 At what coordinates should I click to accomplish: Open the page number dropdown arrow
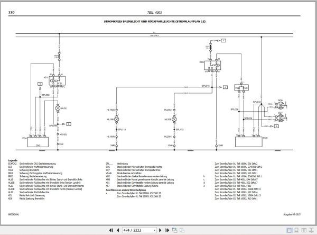(154, 230)
